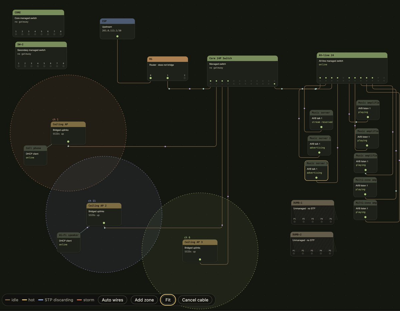Click the Auto wires button

click(112, 300)
